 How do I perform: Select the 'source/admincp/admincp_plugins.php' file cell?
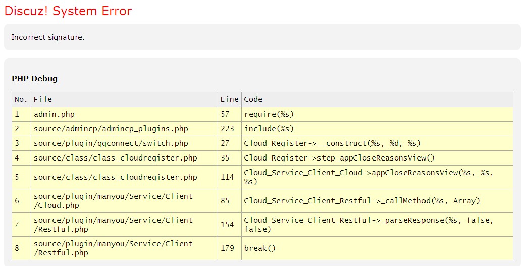pyautogui.click(x=124, y=129)
